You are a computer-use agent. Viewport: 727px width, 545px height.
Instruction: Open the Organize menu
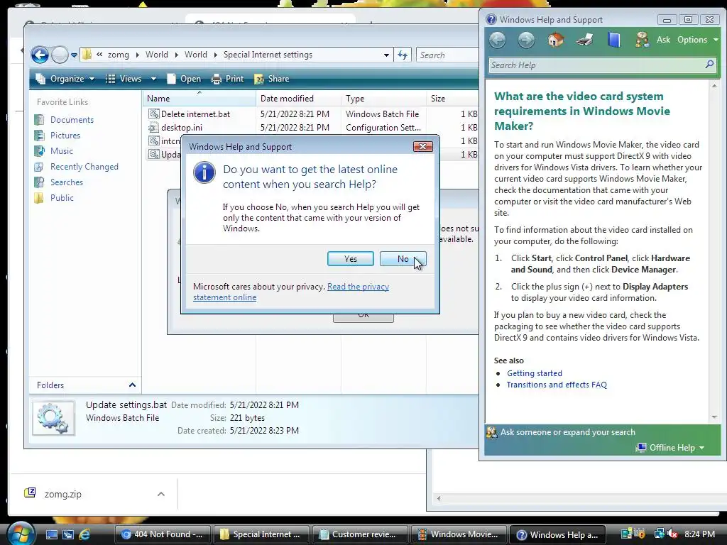(65, 79)
